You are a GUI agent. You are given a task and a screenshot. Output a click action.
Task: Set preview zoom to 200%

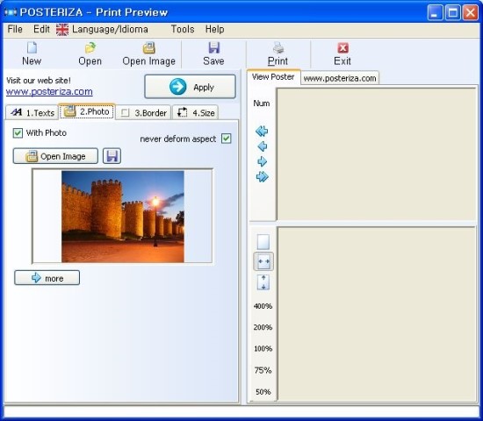click(263, 327)
